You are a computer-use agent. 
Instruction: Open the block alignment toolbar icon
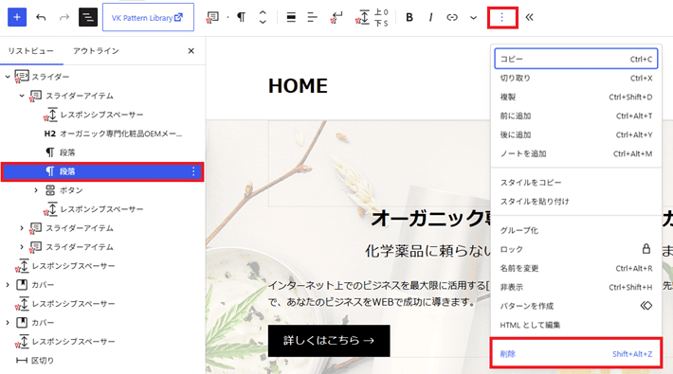click(291, 17)
